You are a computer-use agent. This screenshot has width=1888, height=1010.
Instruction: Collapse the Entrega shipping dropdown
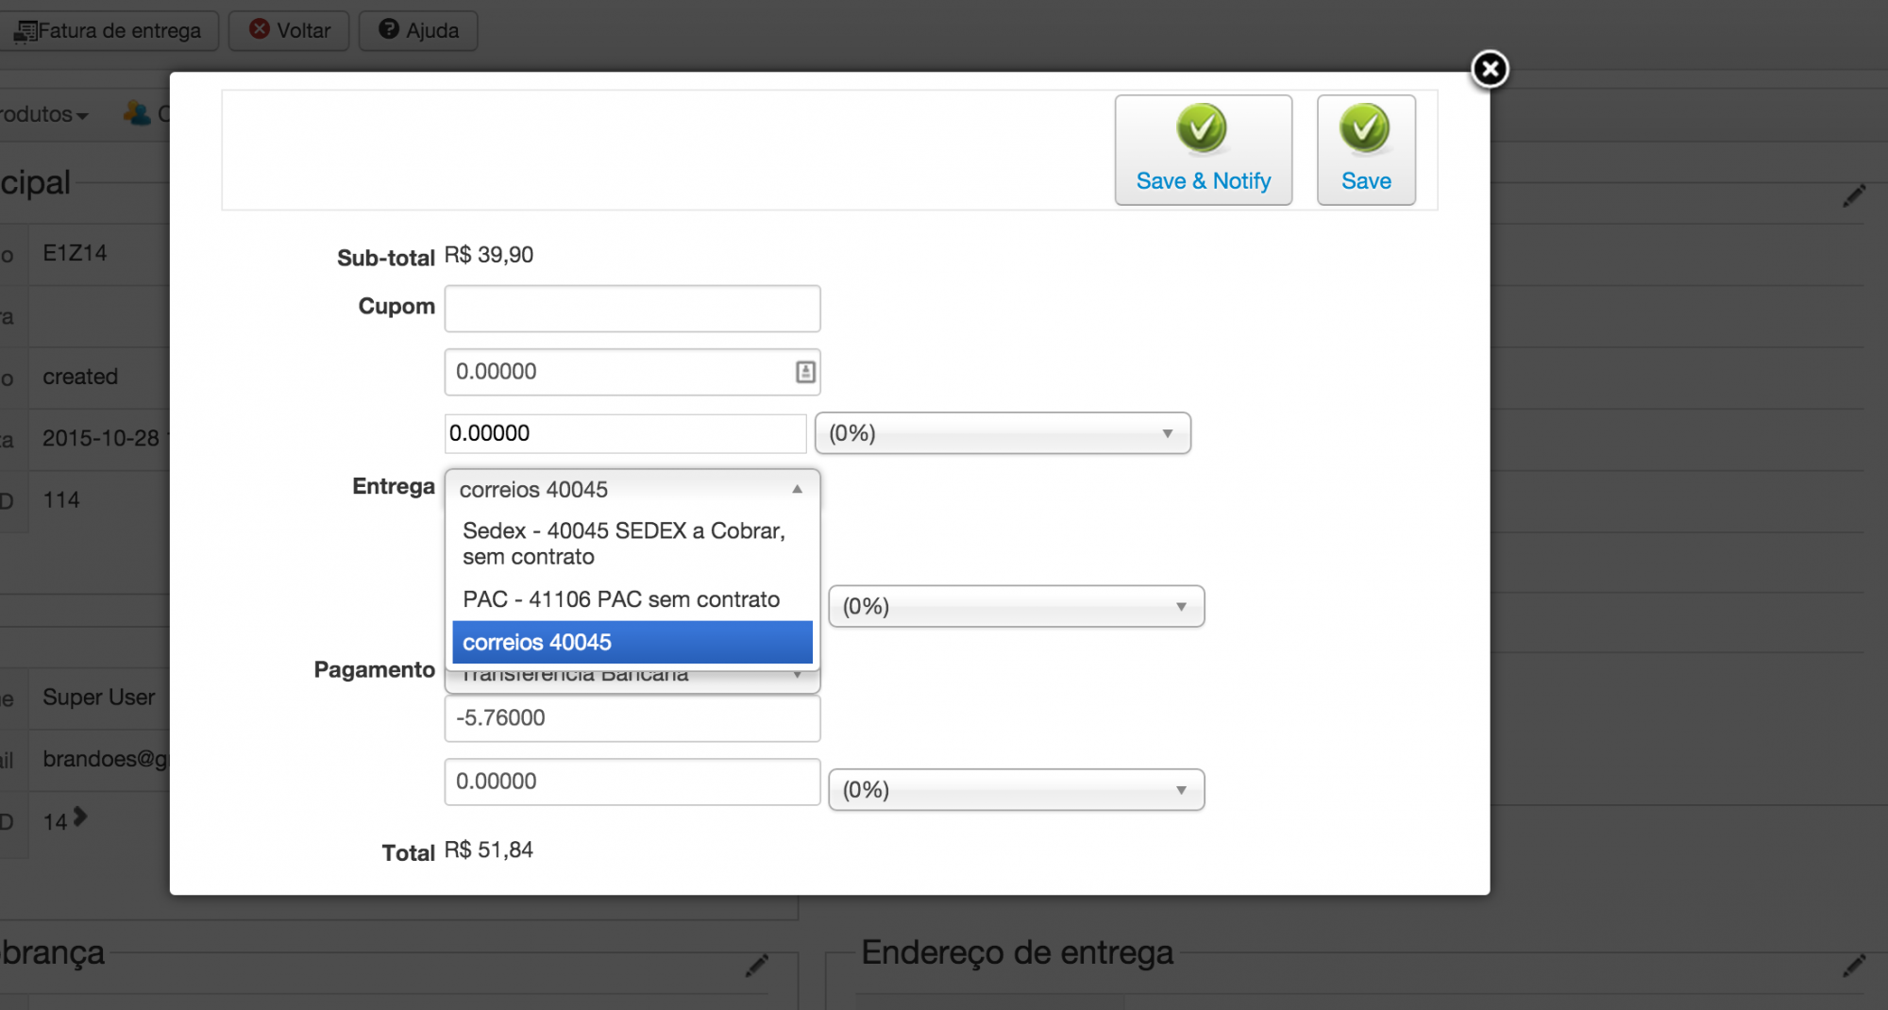click(632, 489)
